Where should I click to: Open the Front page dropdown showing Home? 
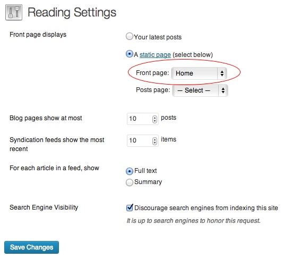point(199,73)
